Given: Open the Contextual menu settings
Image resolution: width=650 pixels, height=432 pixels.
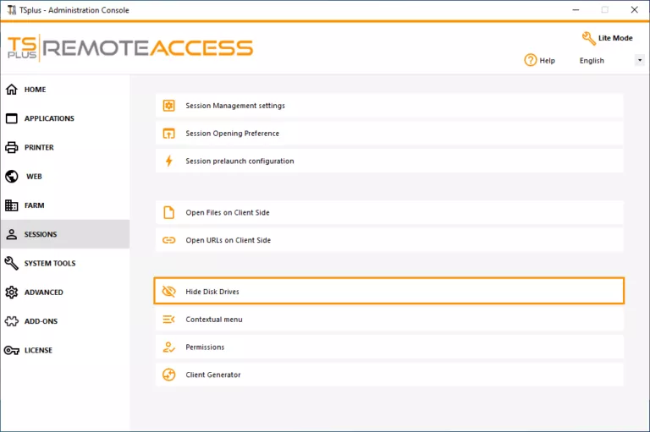Looking at the screenshot, I should (x=214, y=320).
